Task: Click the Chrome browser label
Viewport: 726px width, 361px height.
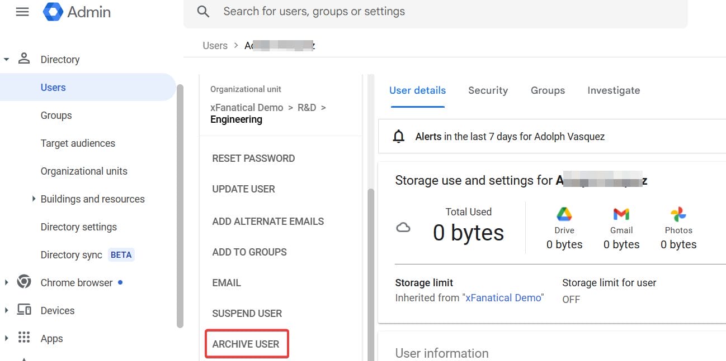Action: point(77,283)
